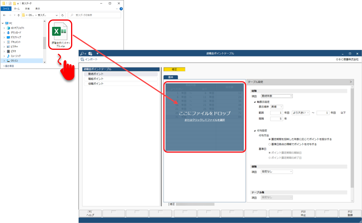This screenshot has width=362, height=223.
Task: Open the 横軸 項目 設定なし dropdown
Action: pos(277,171)
